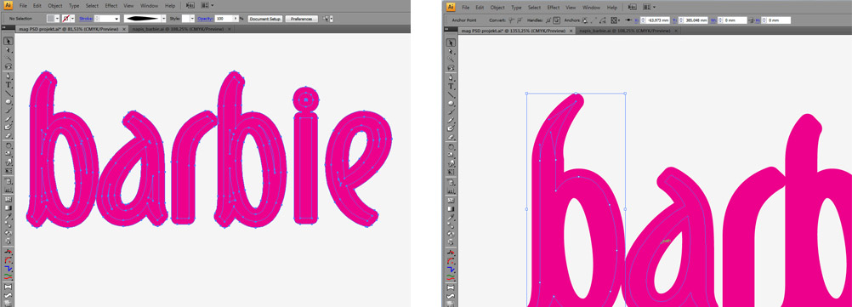
Task: Click the Y coordinate field in right window
Action: tap(693, 20)
